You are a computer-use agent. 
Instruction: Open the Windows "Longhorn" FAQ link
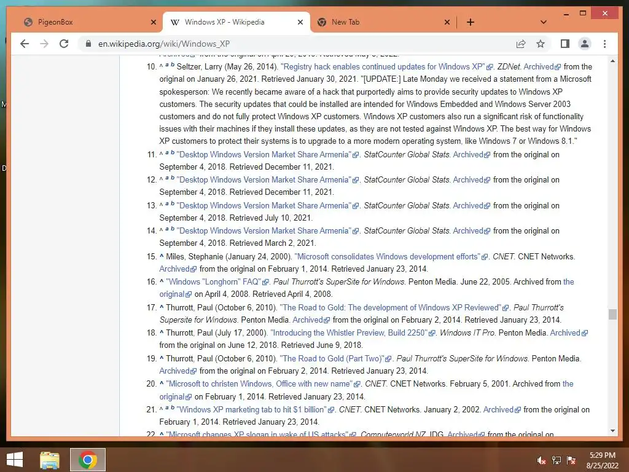pyautogui.click(x=217, y=281)
